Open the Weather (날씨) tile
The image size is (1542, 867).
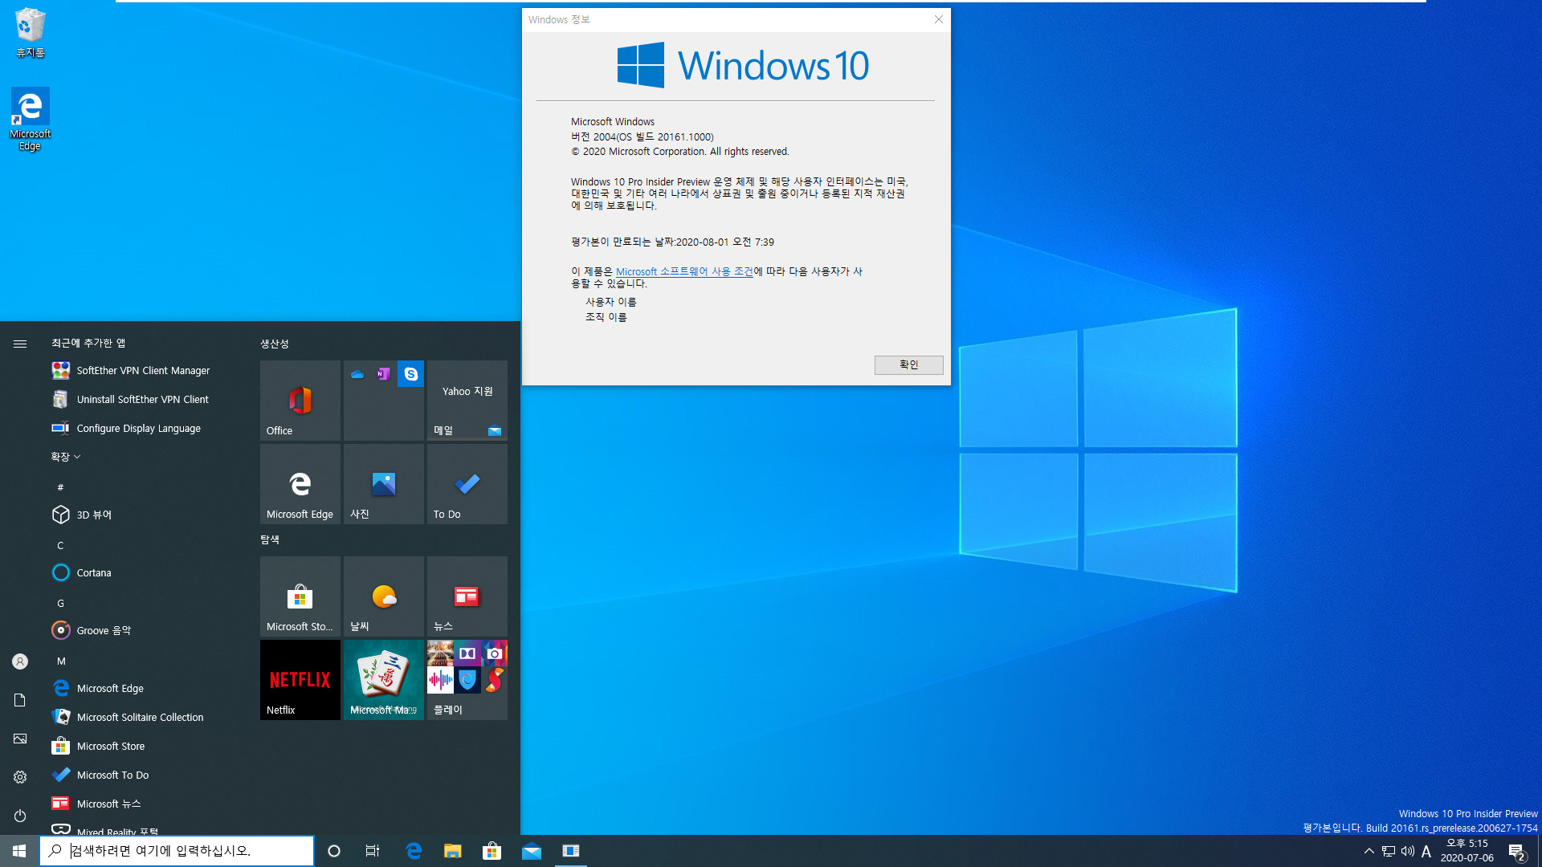pyautogui.click(x=384, y=596)
